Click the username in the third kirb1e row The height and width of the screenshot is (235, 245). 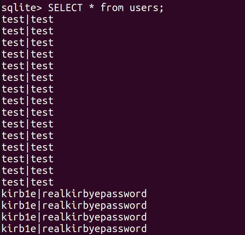click(x=19, y=217)
